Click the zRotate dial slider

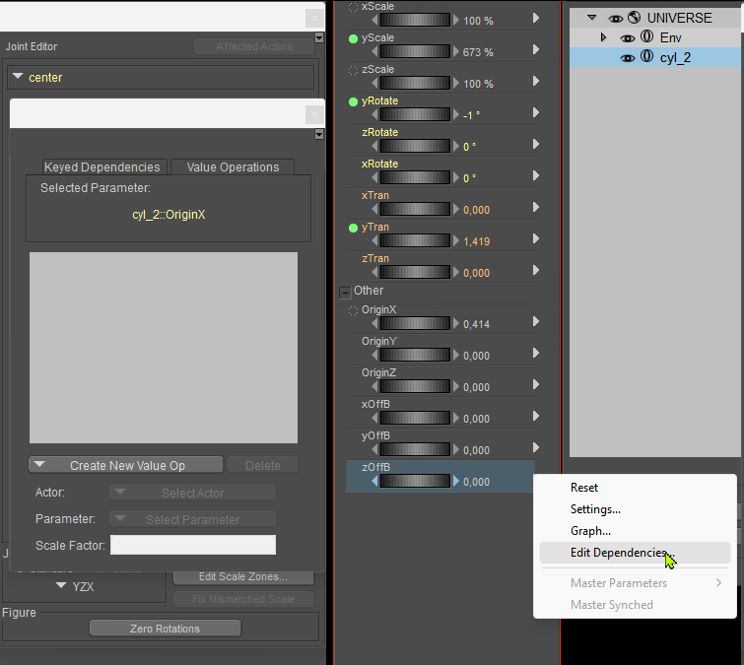(x=415, y=146)
